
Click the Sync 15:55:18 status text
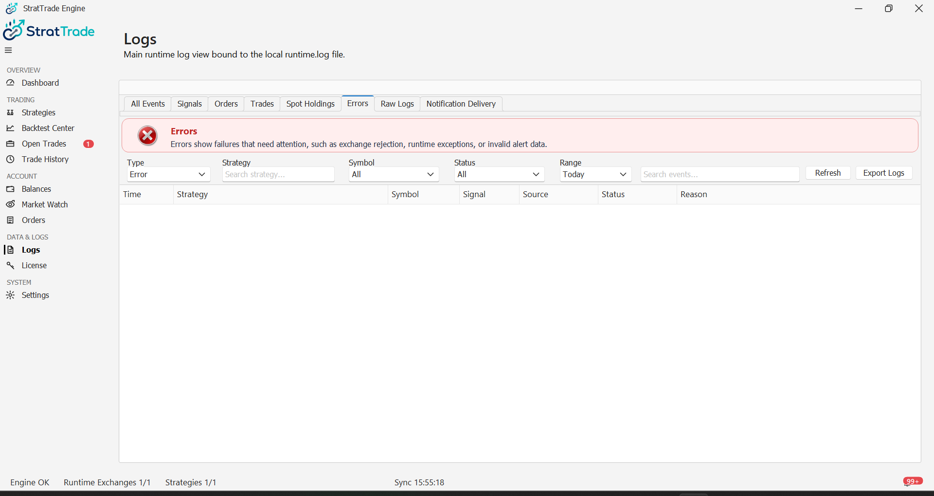(419, 482)
